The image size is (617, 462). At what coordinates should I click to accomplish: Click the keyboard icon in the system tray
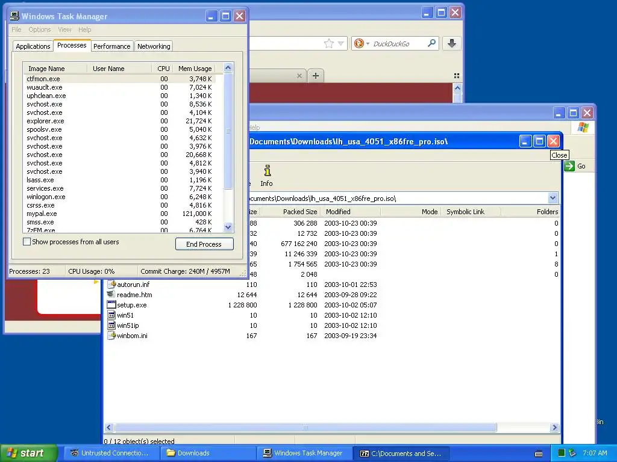tap(539, 454)
